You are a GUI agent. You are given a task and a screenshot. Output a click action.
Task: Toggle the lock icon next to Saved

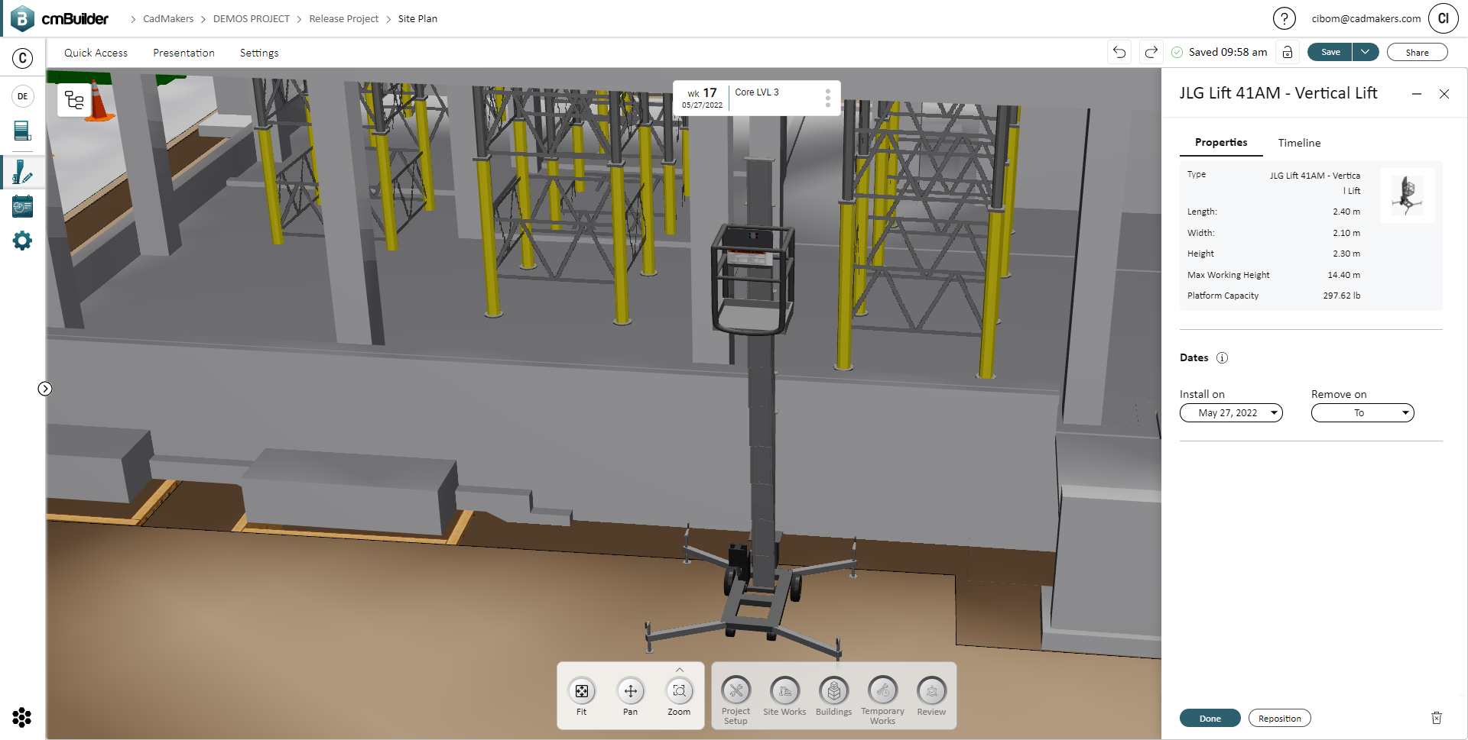1288,52
